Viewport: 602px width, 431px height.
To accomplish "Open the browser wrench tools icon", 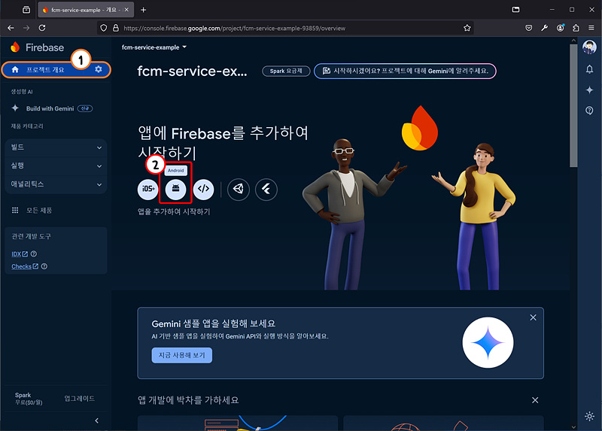I will 544,28.
